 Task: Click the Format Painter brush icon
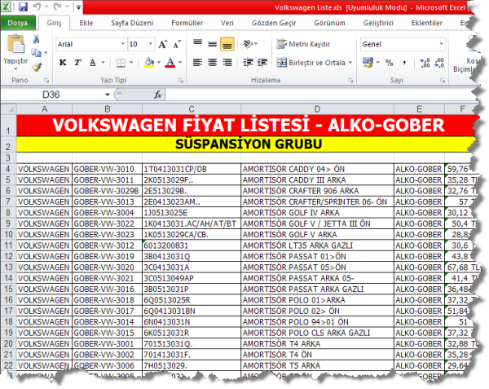(x=37, y=66)
